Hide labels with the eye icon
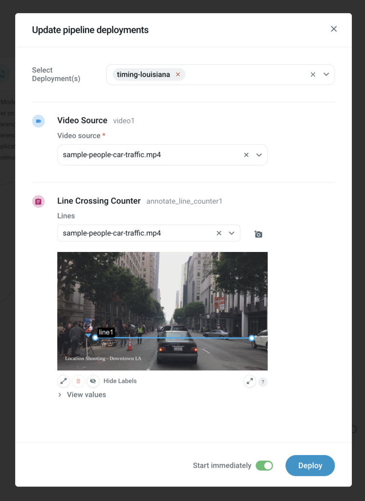 (93, 381)
